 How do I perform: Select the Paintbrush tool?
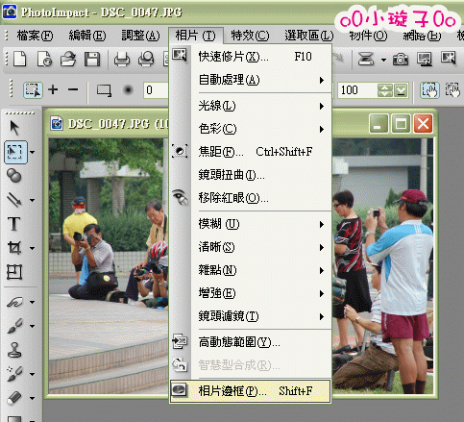(x=14, y=326)
